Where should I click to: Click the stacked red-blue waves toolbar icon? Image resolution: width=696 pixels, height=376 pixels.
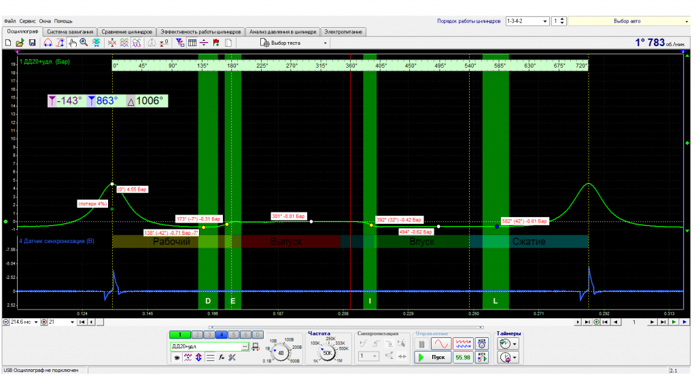(124, 43)
